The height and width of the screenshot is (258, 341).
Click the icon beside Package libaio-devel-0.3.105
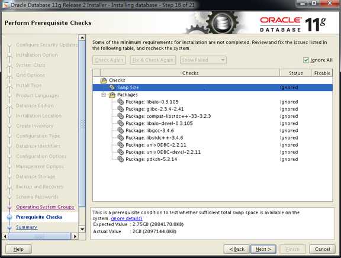(121, 123)
